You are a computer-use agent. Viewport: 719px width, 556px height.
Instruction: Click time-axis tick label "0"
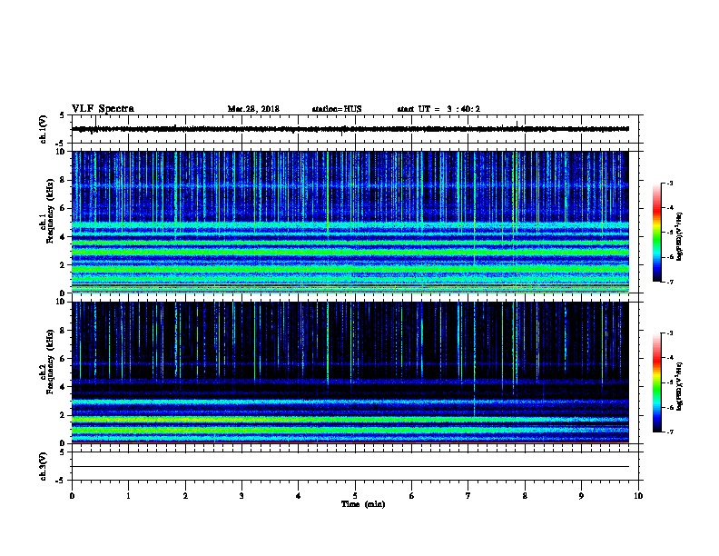(x=72, y=496)
